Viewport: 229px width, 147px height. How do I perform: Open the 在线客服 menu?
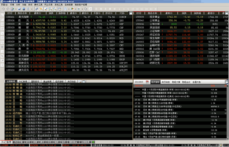(69, 5)
